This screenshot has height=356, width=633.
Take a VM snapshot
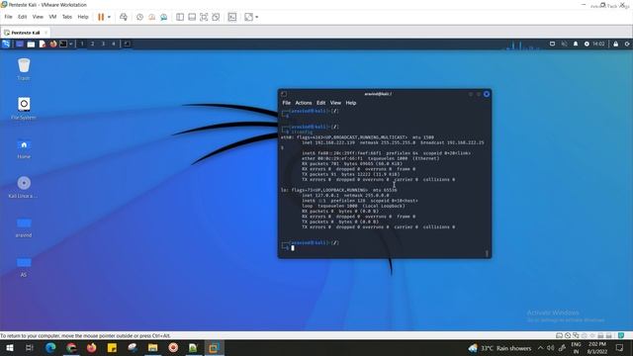pos(139,17)
